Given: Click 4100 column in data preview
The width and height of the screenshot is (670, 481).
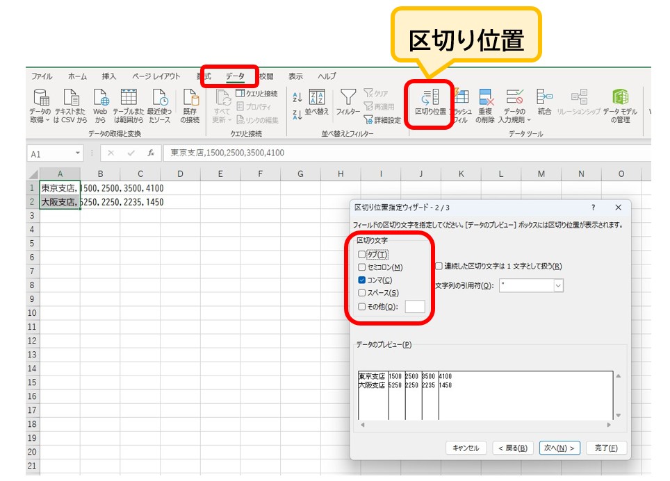Looking at the screenshot, I should [x=525, y=395].
